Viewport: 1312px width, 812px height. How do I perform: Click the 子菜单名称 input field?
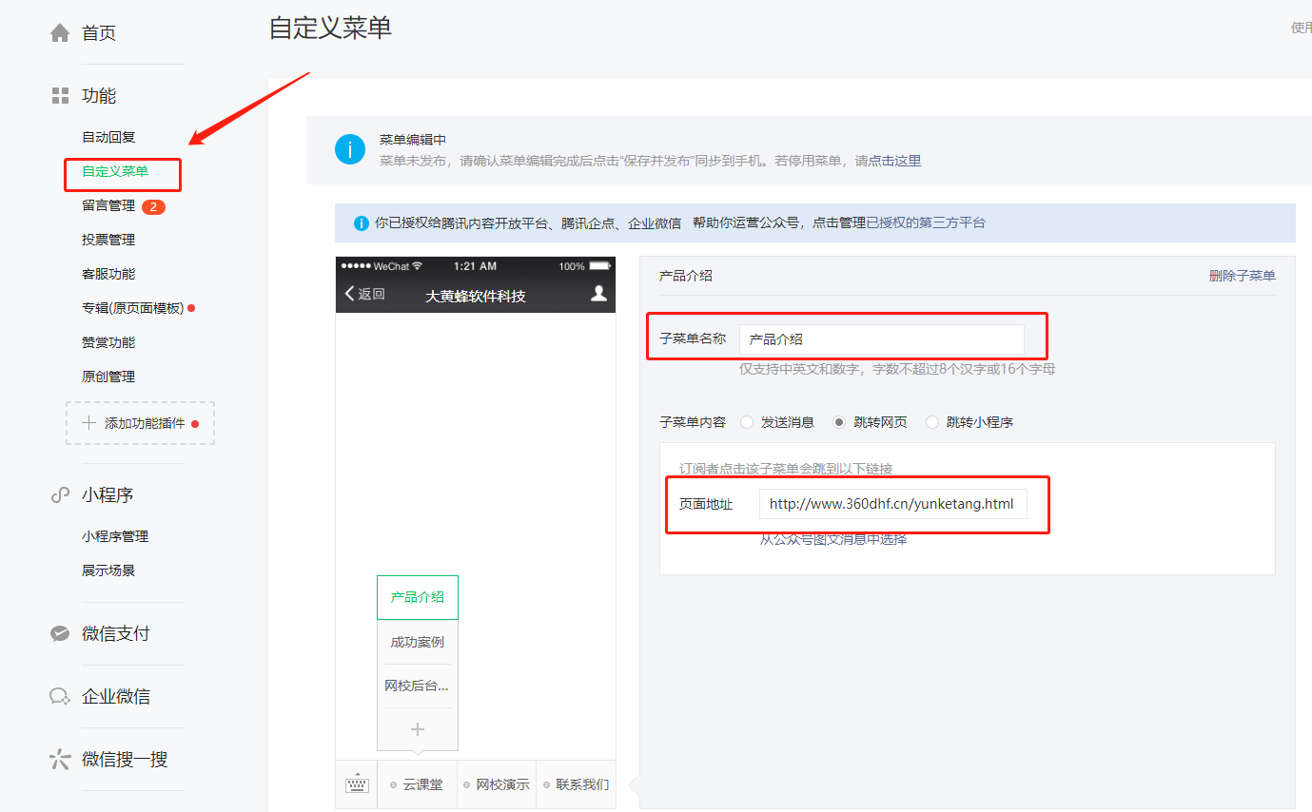pyautogui.click(x=881, y=339)
